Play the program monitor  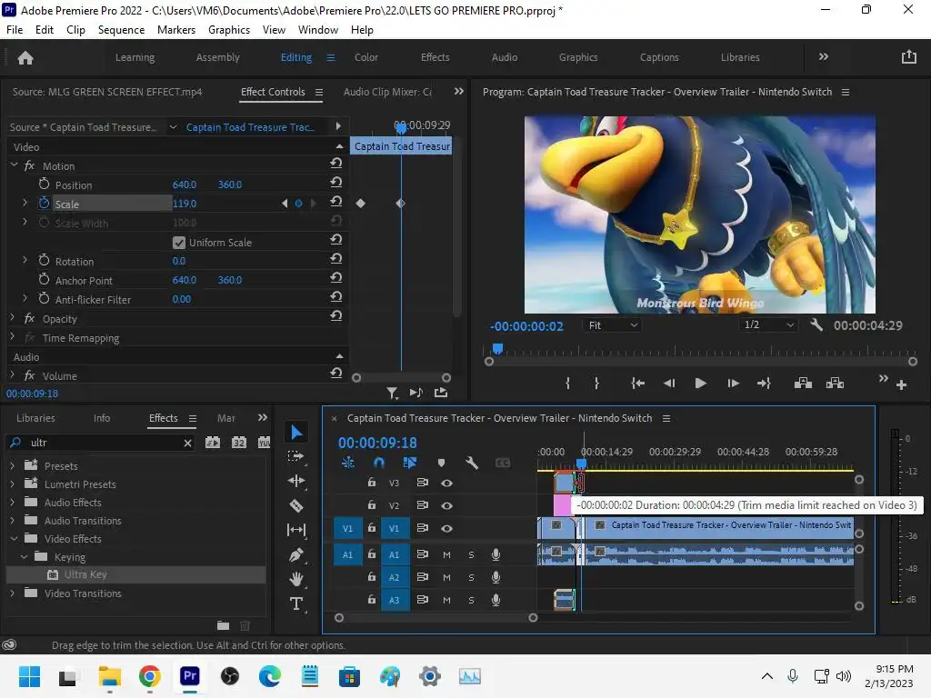click(701, 384)
